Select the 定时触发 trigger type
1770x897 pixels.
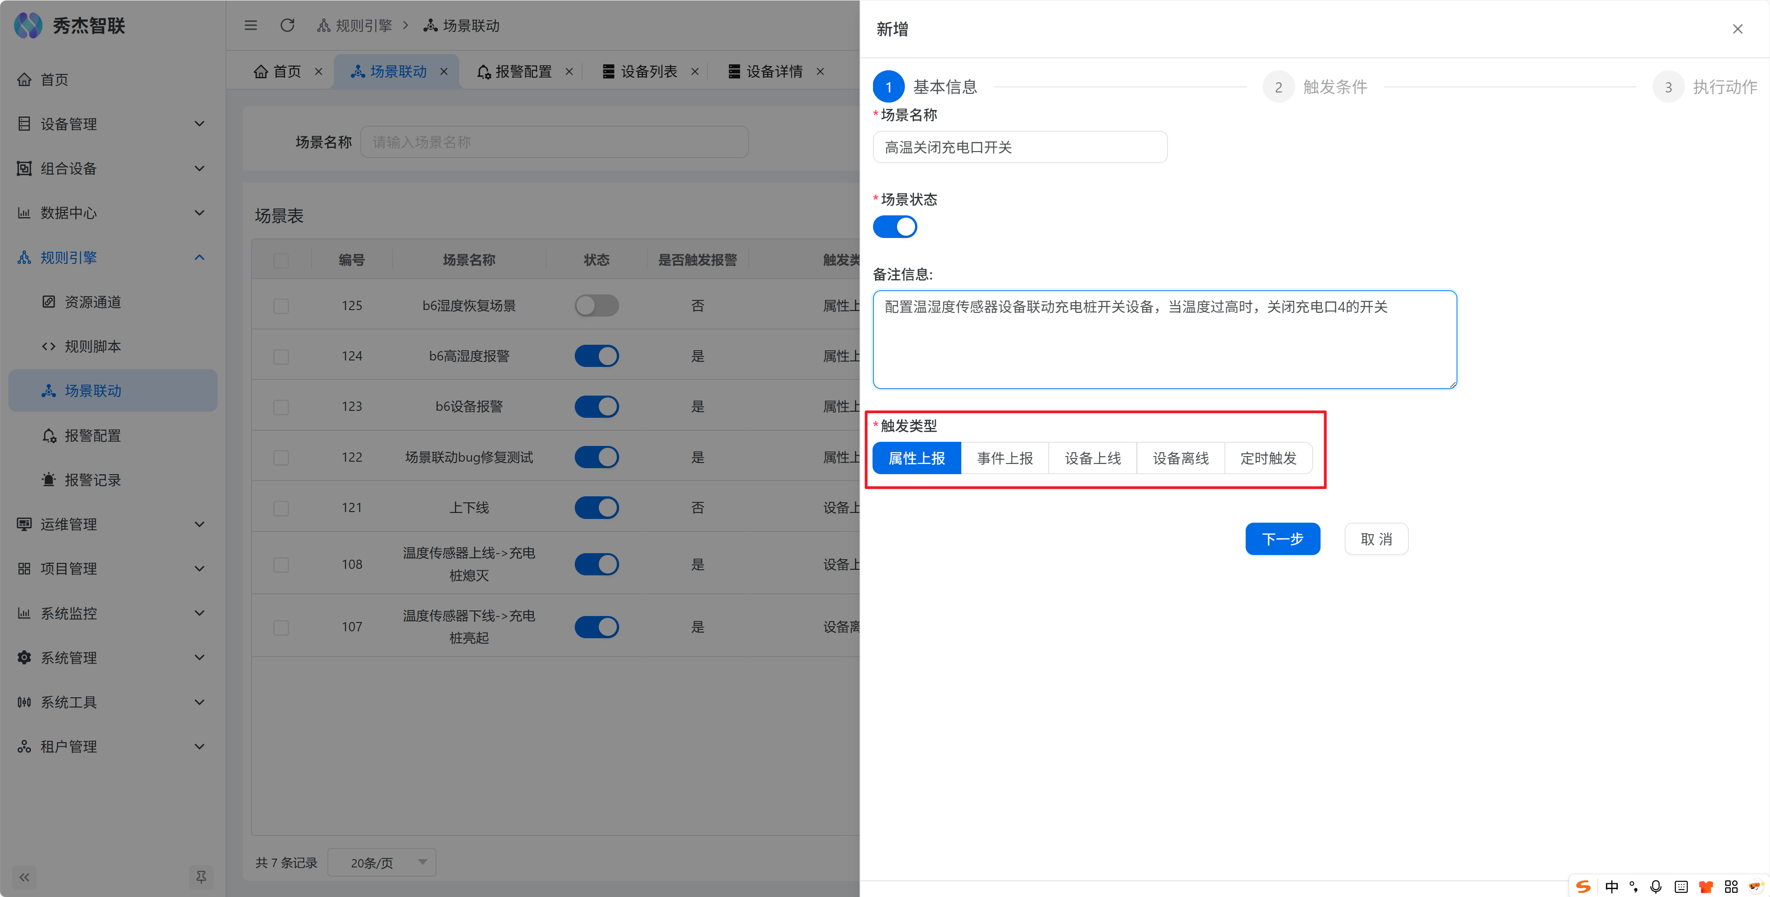(1268, 458)
